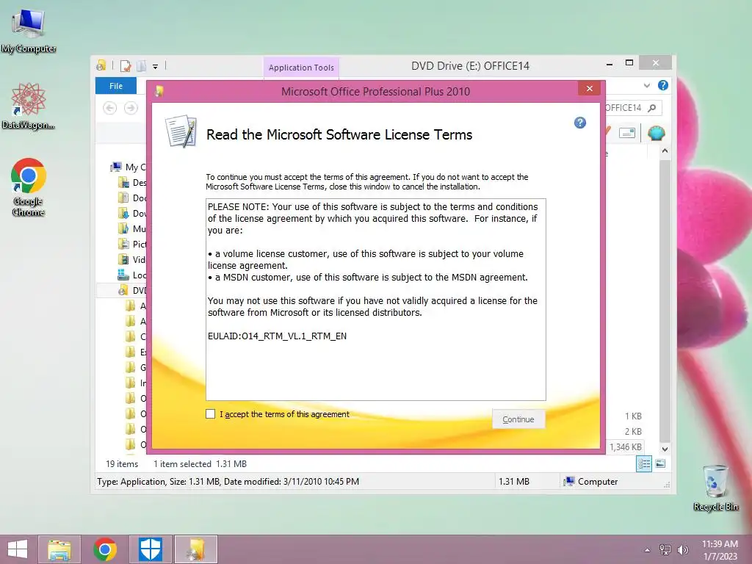Click the file list scroll-down arrow
The height and width of the screenshot is (564, 752).
pos(665,449)
